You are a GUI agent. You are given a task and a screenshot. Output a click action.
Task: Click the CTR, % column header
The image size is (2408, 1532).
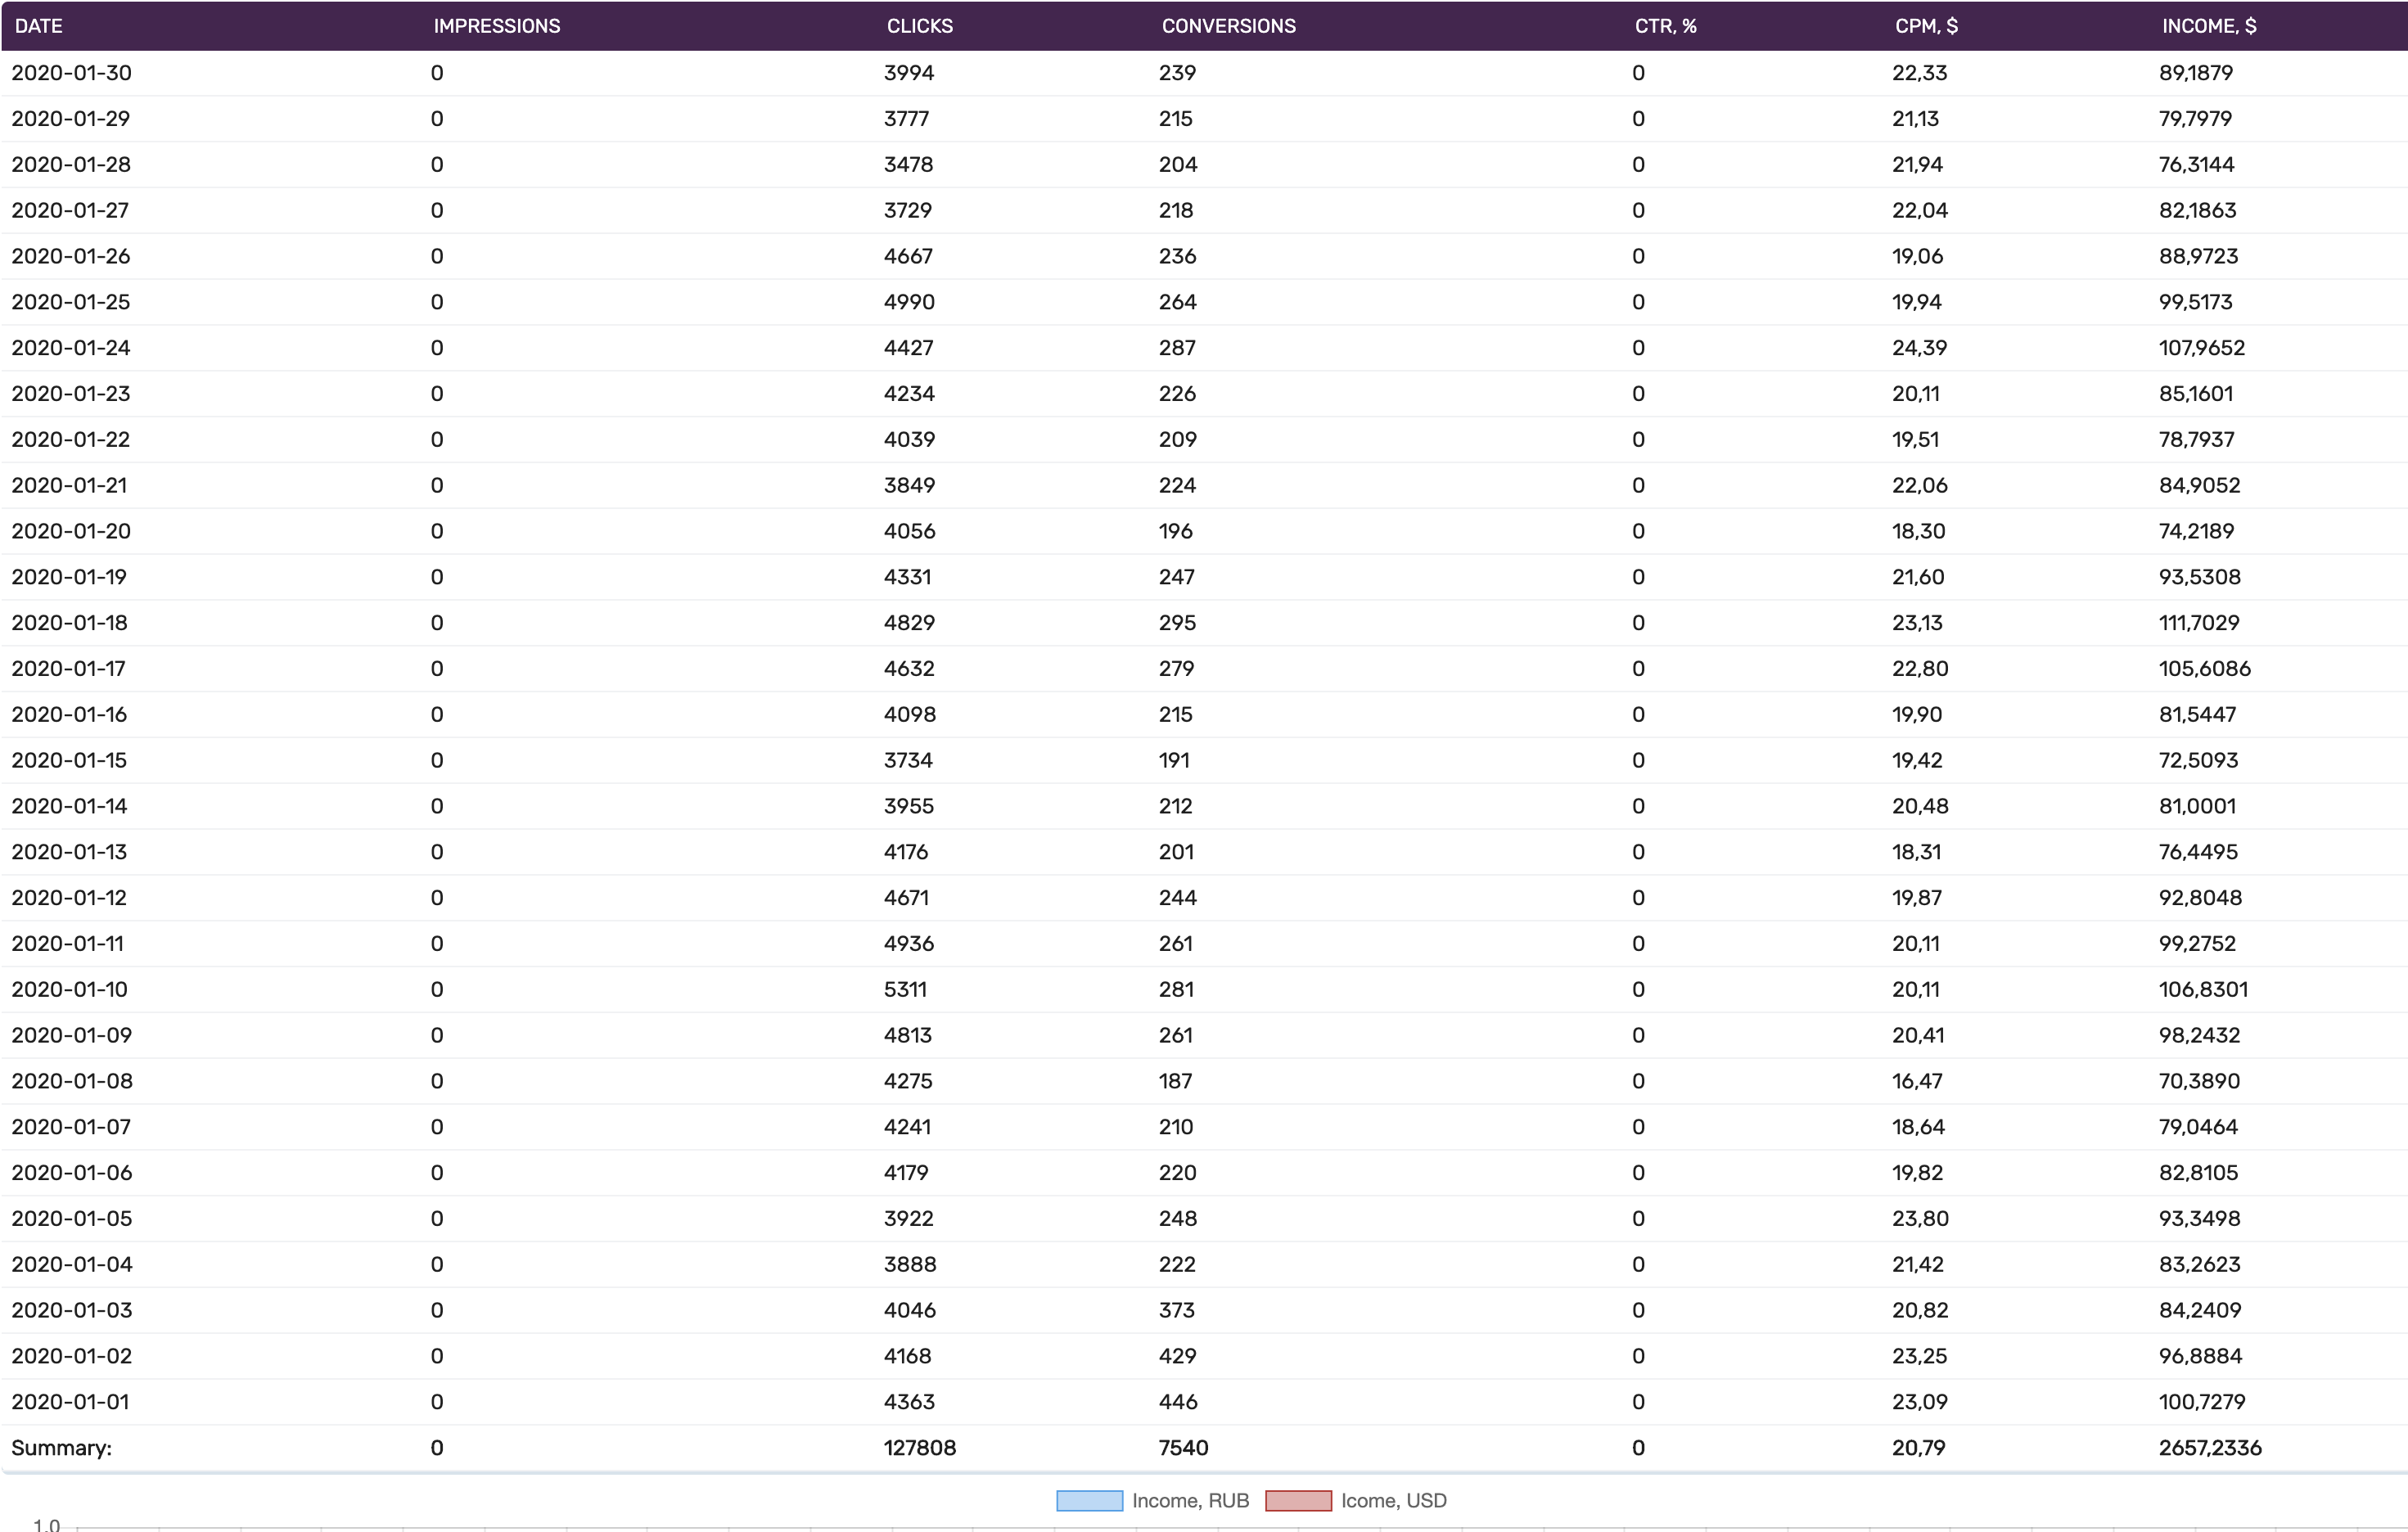pos(1665,26)
